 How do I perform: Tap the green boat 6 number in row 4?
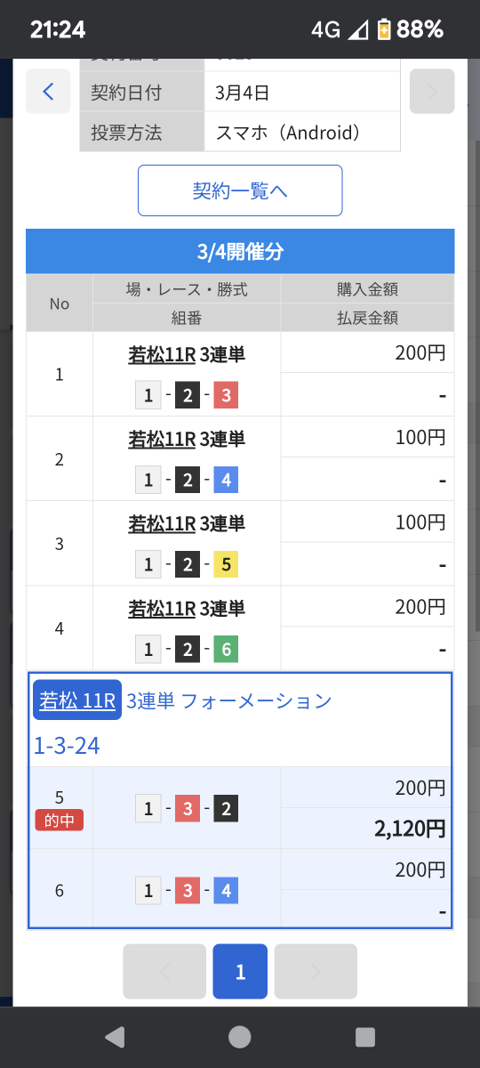click(226, 651)
